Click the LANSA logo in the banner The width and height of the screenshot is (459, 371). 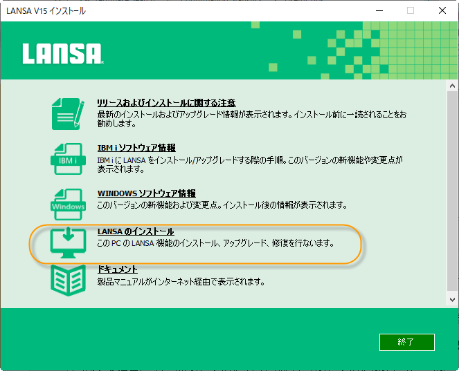click(x=63, y=54)
